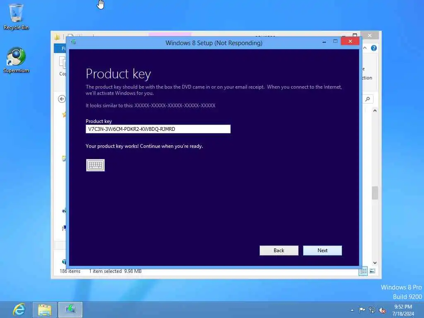Open the on-screen keyboard icon
The width and height of the screenshot is (424, 318).
pyautogui.click(x=95, y=165)
